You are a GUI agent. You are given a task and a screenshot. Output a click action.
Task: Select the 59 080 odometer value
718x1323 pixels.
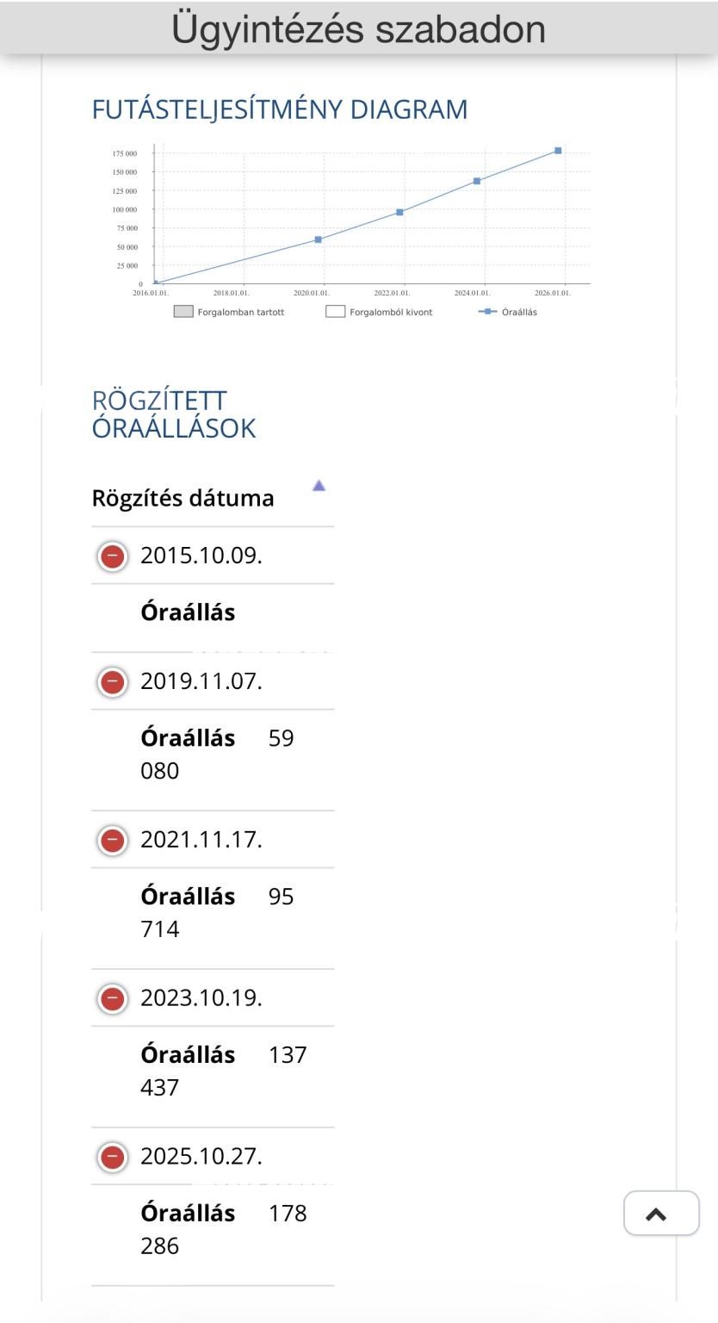pyautogui.click(x=217, y=755)
